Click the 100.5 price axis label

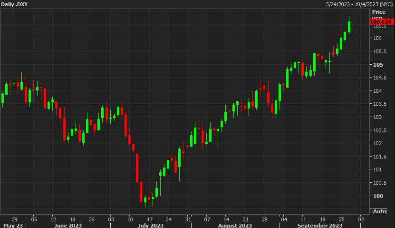coord(379,183)
